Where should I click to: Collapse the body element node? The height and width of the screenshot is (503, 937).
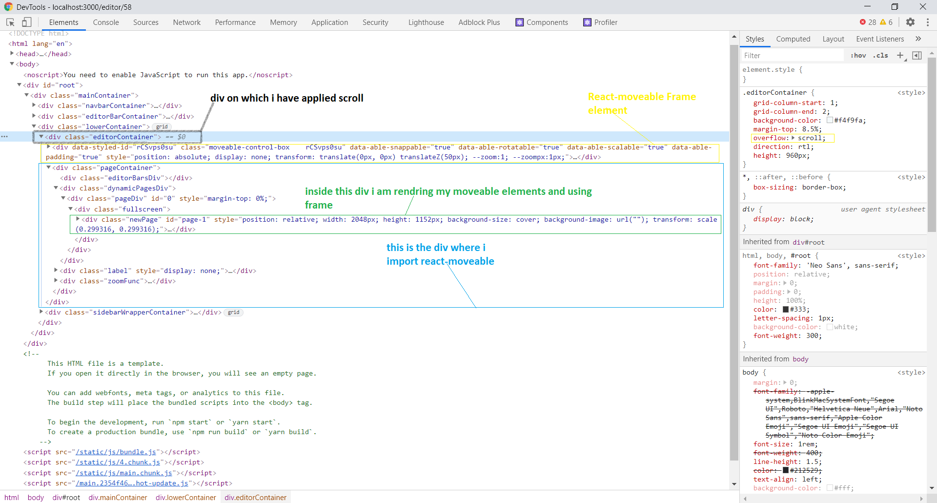click(x=12, y=64)
